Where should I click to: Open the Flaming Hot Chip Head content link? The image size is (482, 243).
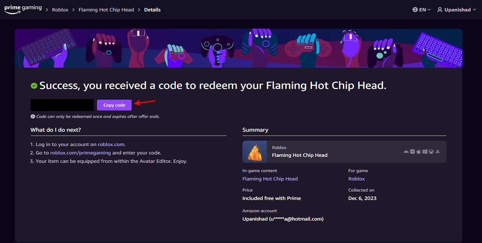click(270, 179)
